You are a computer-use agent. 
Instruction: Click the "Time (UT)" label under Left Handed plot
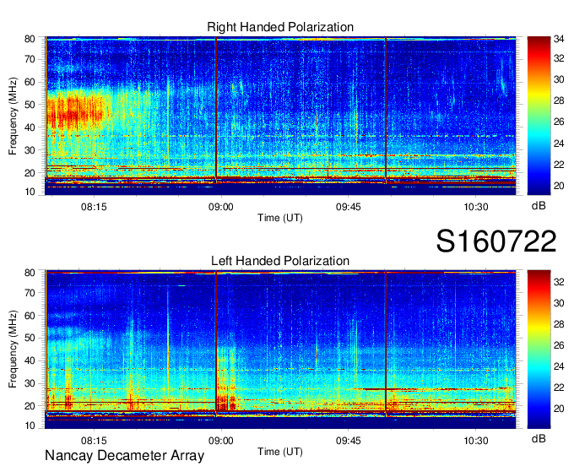tap(280, 452)
